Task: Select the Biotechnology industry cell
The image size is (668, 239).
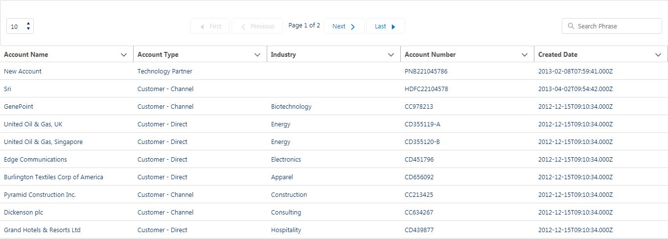Action: click(x=291, y=107)
